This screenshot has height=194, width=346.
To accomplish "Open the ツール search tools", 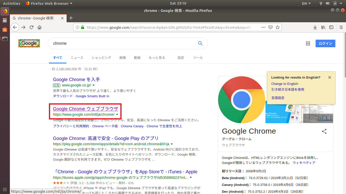I will point(198,58).
